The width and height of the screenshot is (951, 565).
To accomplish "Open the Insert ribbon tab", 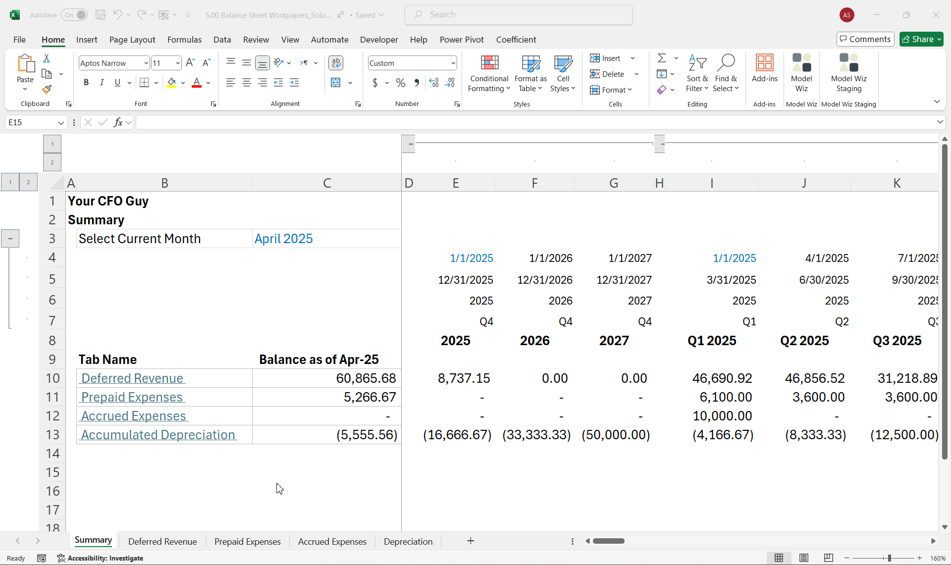I will click(87, 40).
